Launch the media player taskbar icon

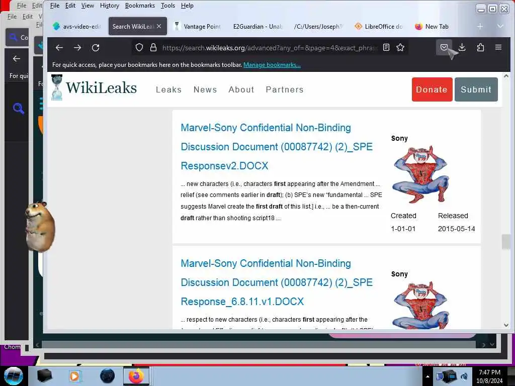click(74, 376)
